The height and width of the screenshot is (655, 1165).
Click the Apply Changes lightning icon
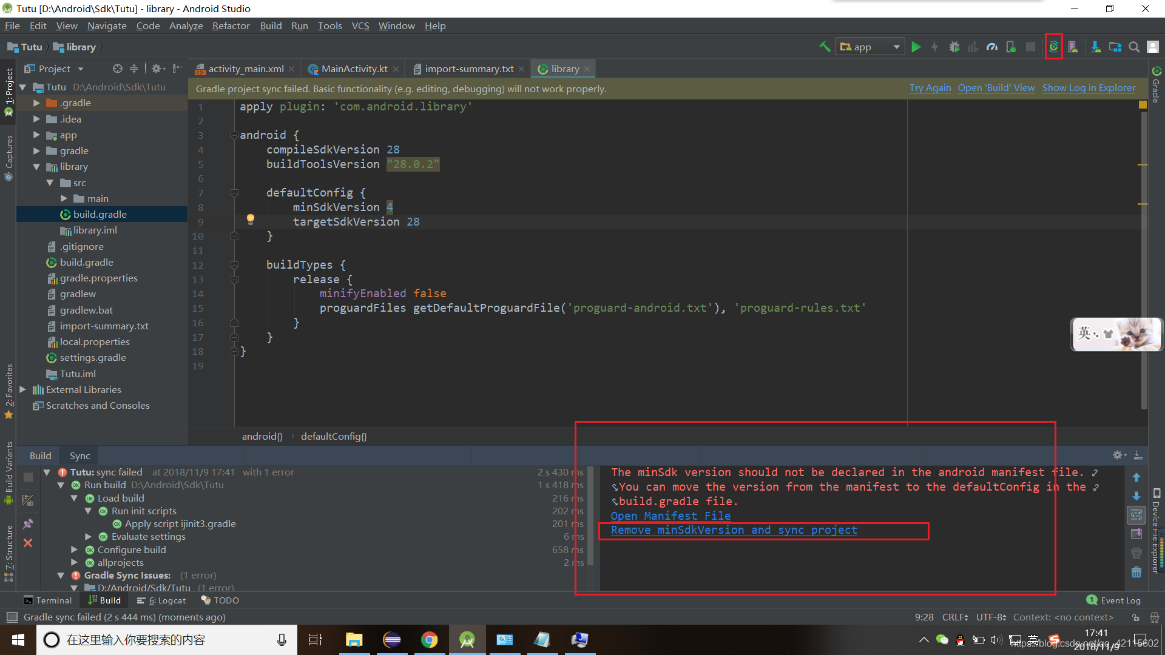935,47
